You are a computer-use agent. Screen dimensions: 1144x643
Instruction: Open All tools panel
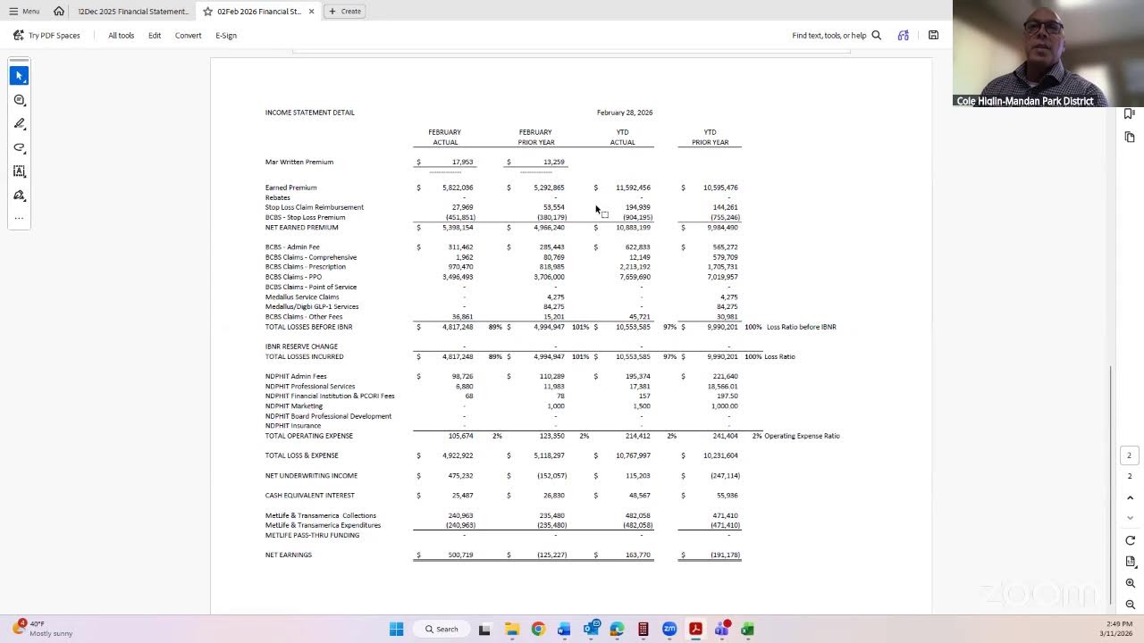[121, 36]
